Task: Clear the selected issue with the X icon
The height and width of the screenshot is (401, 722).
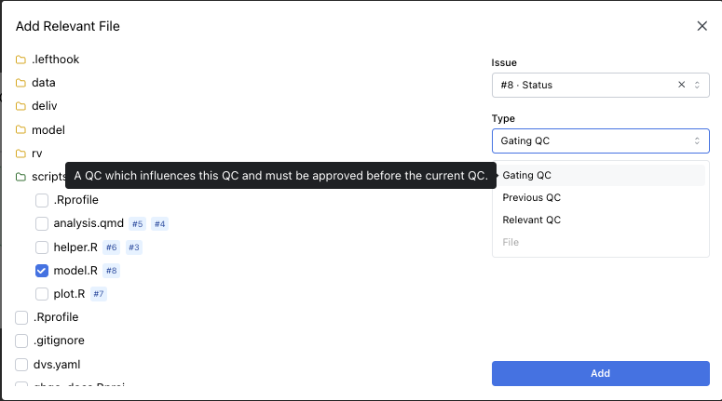Action: [681, 85]
